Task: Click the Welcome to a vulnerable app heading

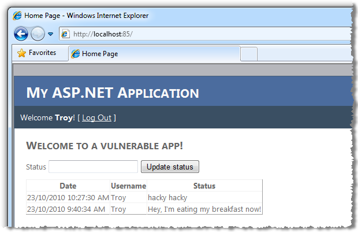Action: point(105,146)
